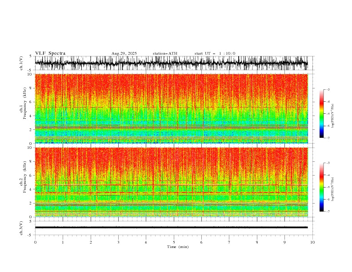Click the ch.1 Frequency (kHz) axis label
This screenshot has width=352, height=272.
[24, 104]
